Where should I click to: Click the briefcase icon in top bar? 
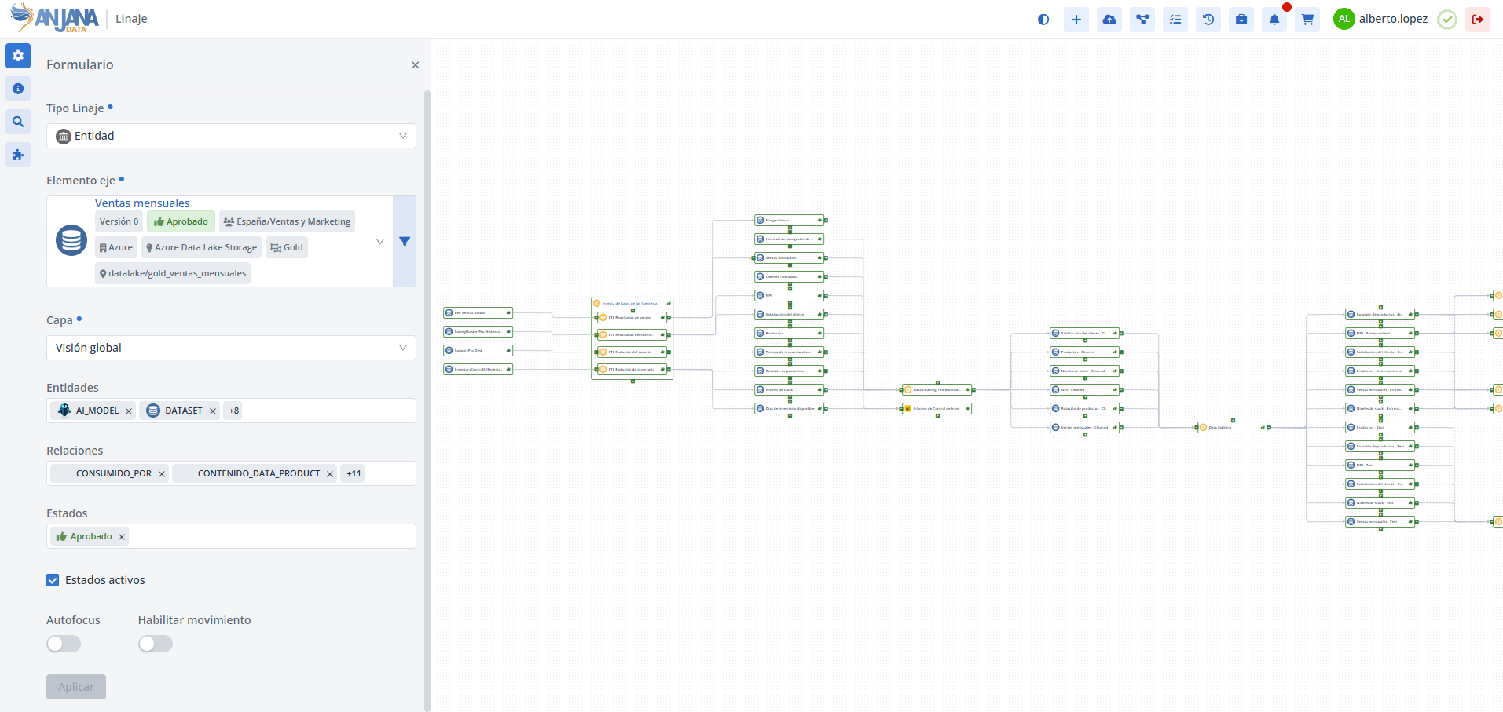(x=1241, y=20)
